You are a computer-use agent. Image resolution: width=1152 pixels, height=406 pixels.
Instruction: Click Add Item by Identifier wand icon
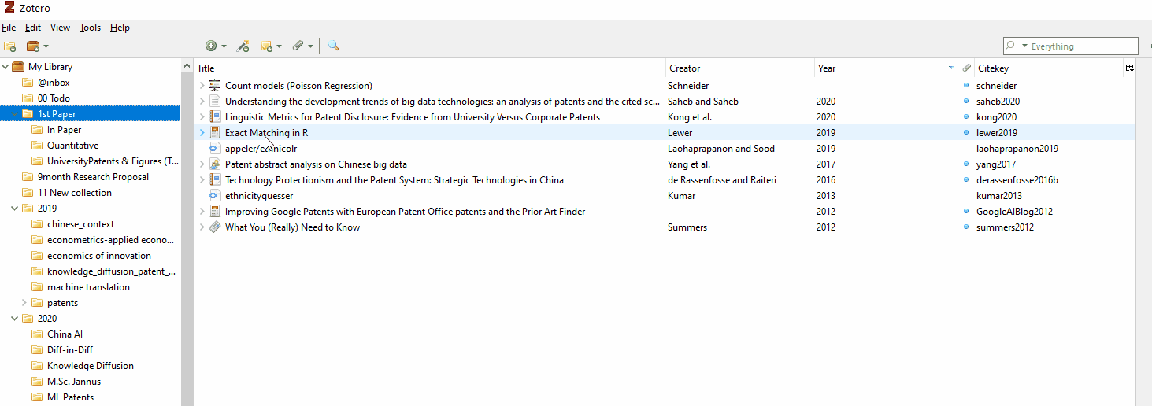(243, 46)
